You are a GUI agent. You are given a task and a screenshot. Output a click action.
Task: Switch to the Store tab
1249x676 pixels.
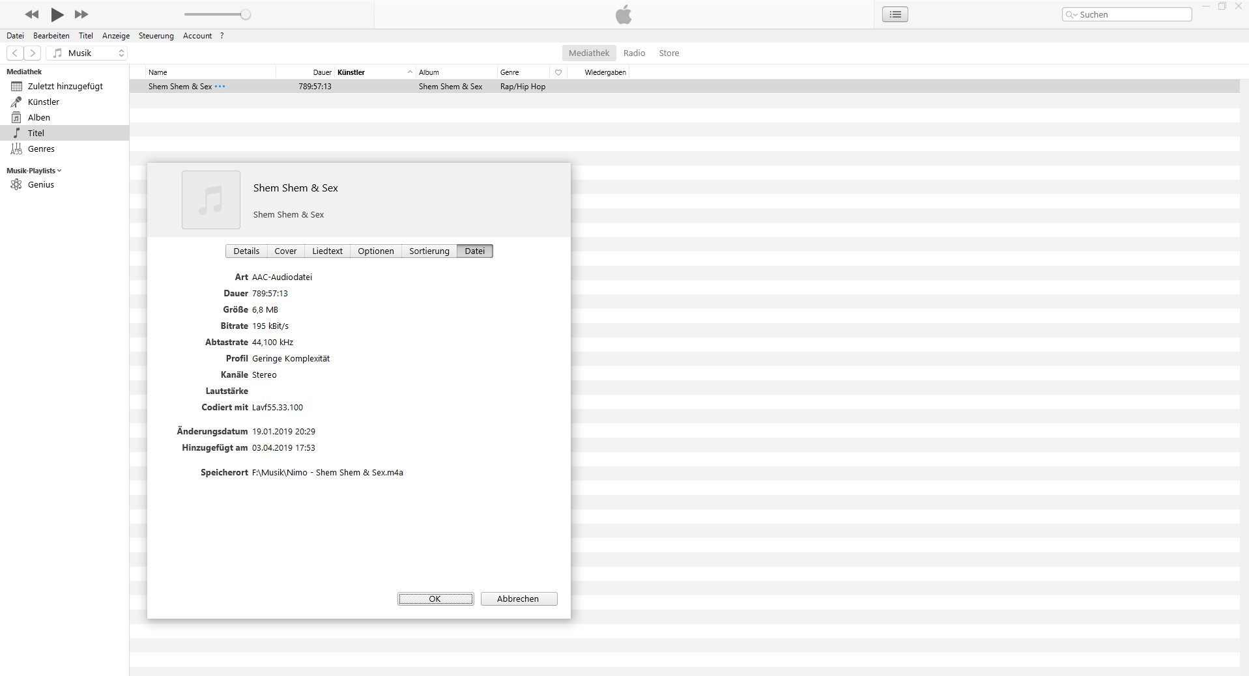tap(669, 53)
